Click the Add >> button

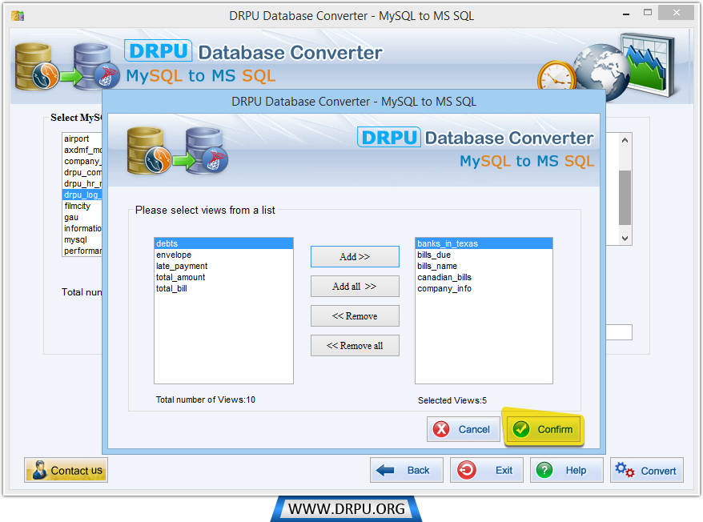[355, 256]
